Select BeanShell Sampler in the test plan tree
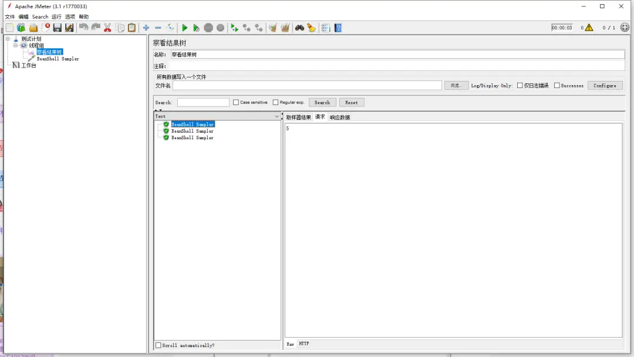 click(58, 59)
